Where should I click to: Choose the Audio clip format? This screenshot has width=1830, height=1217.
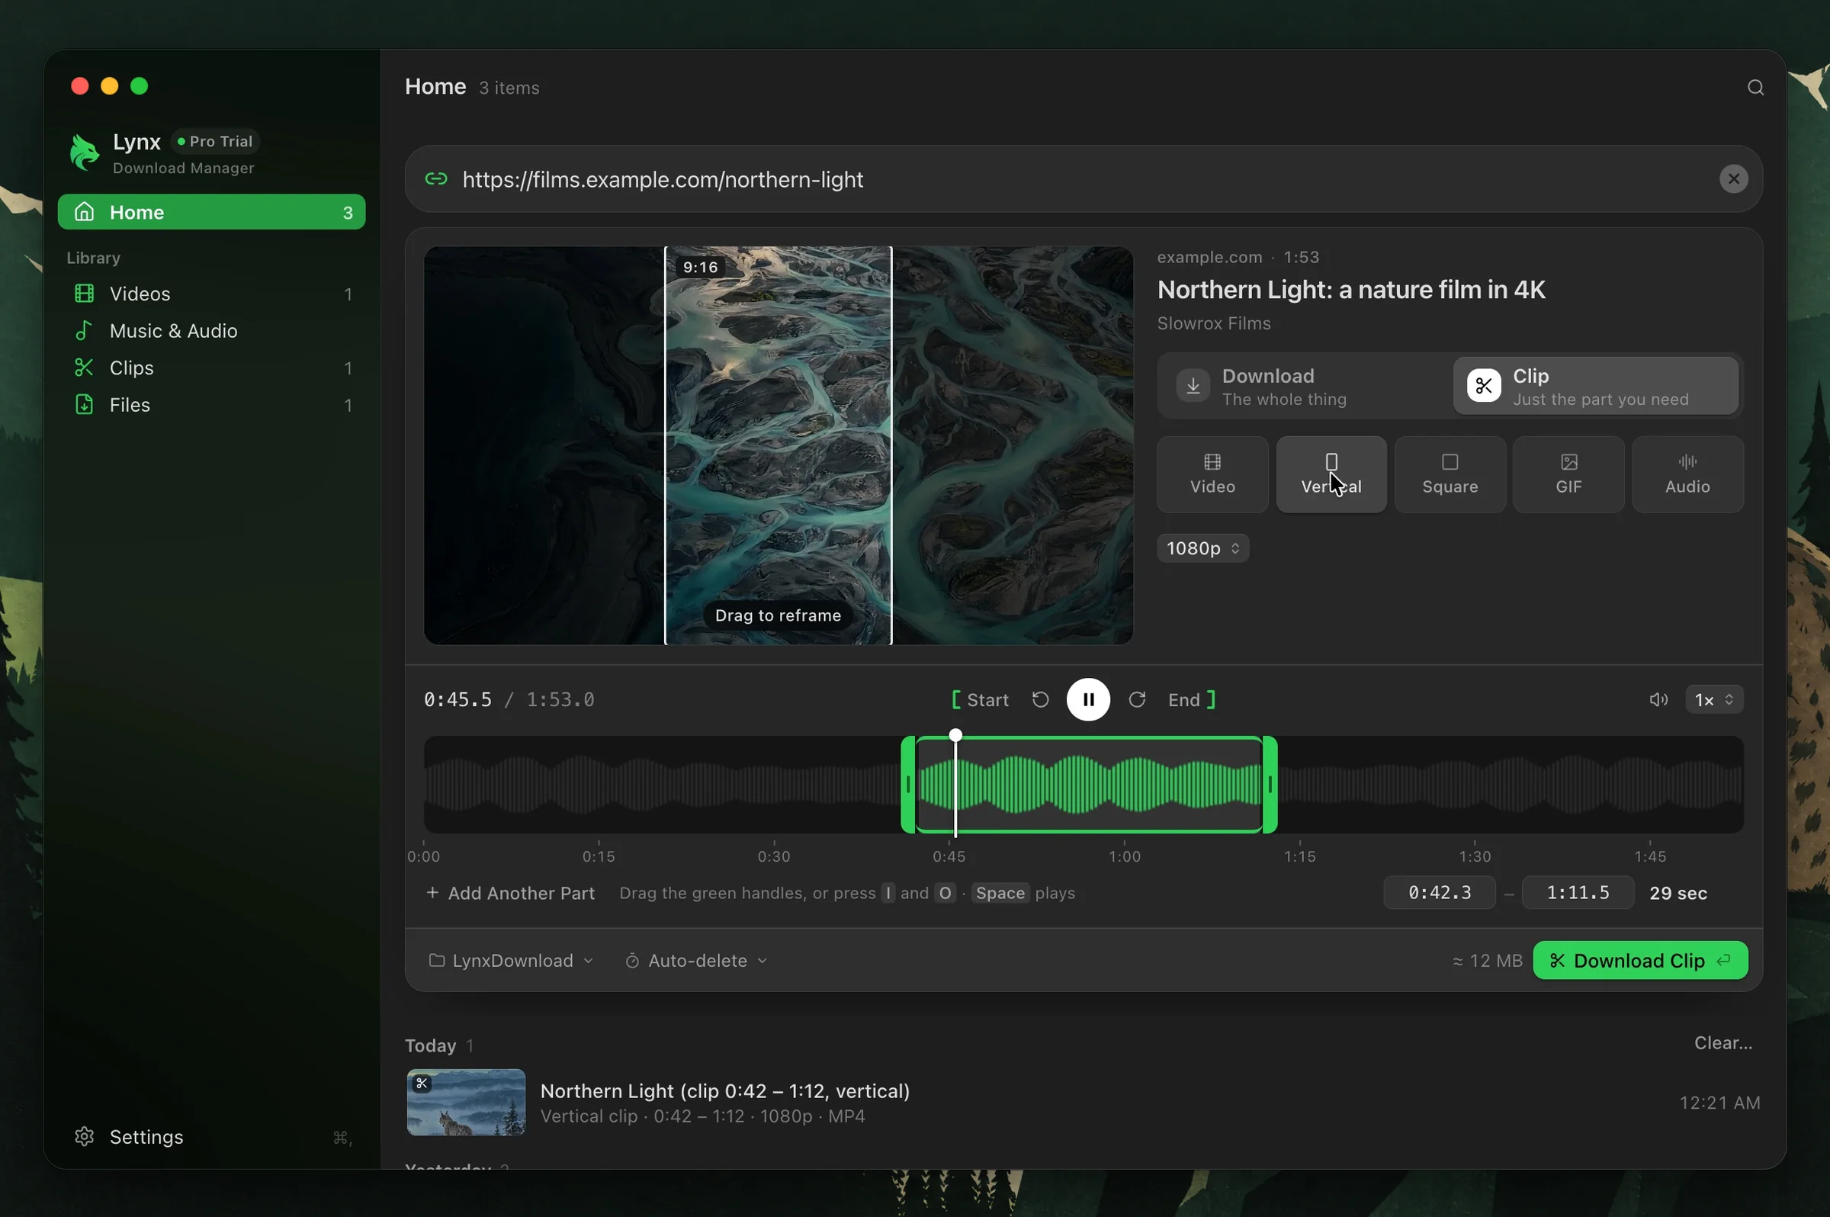1687,474
